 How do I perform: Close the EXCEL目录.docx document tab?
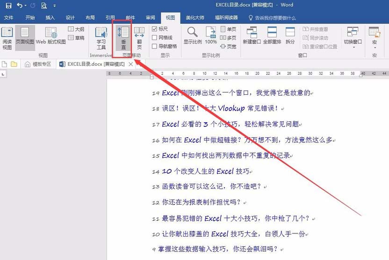[131, 64]
